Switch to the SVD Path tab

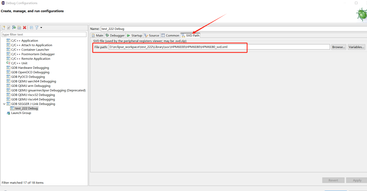(190, 35)
